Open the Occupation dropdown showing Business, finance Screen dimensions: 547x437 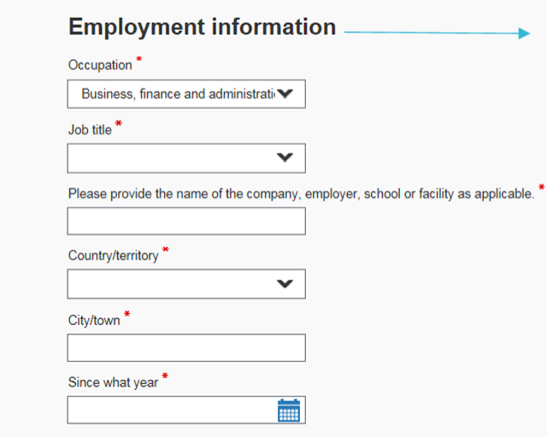pyautogui.click(x=175, y=94)
